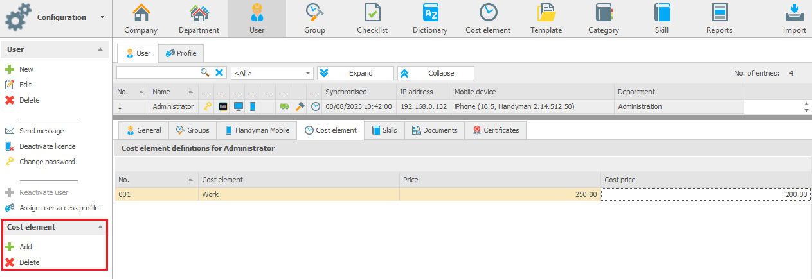Screen dimensions: 812x279
Task: Select the Cost element detail tab
Action: click(330, 130)
